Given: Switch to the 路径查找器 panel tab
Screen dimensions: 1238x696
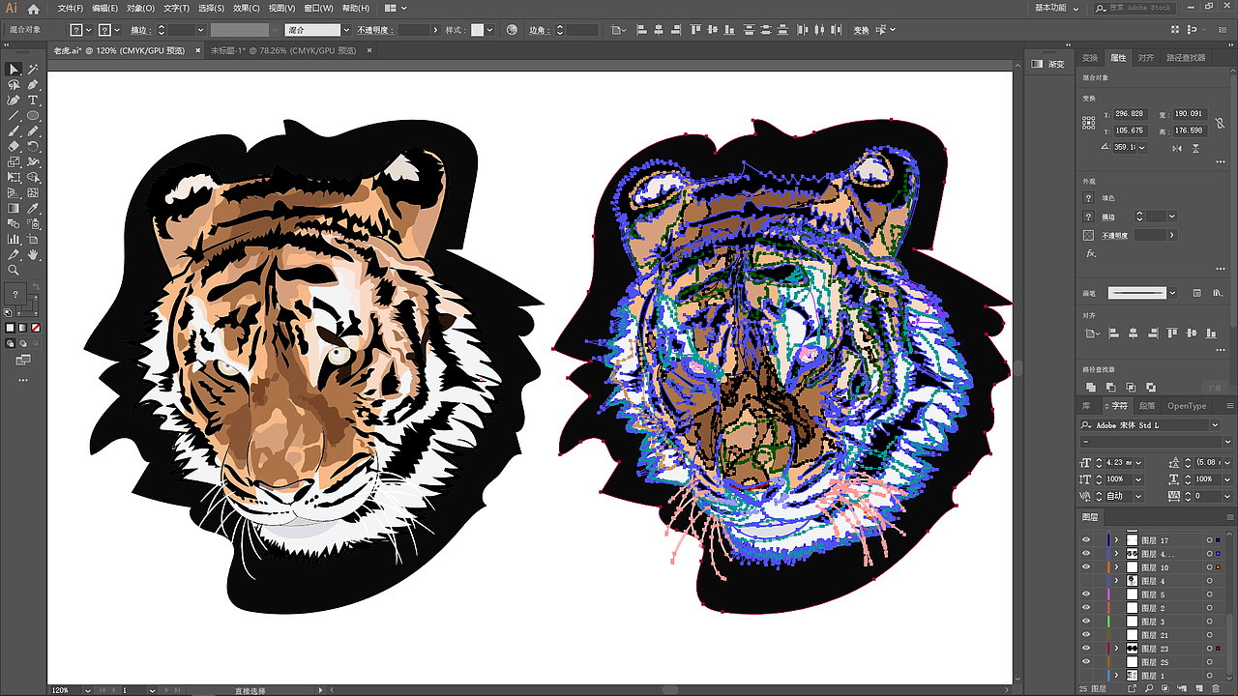Looking at the screenshot, I should click(1186, 58).
